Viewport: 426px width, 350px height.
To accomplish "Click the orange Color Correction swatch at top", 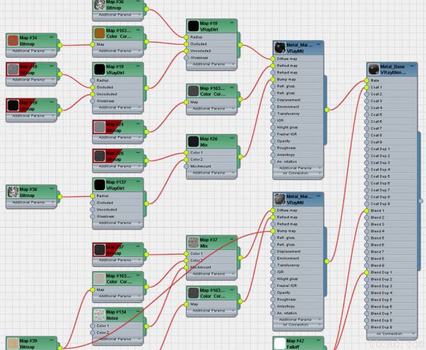I will point(99,33).
